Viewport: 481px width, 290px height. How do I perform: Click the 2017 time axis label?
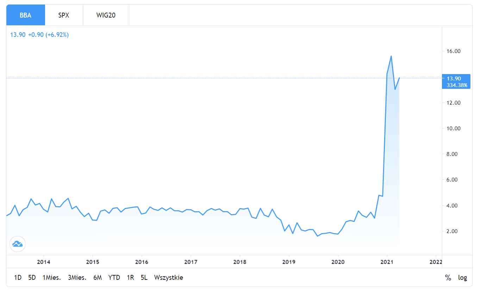pyautogui.click(x=190, y=262)
